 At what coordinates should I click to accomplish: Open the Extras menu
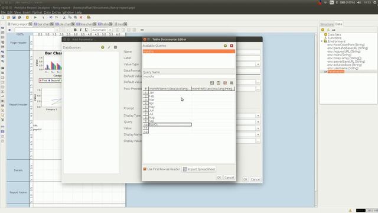click(x=56, y=12)
